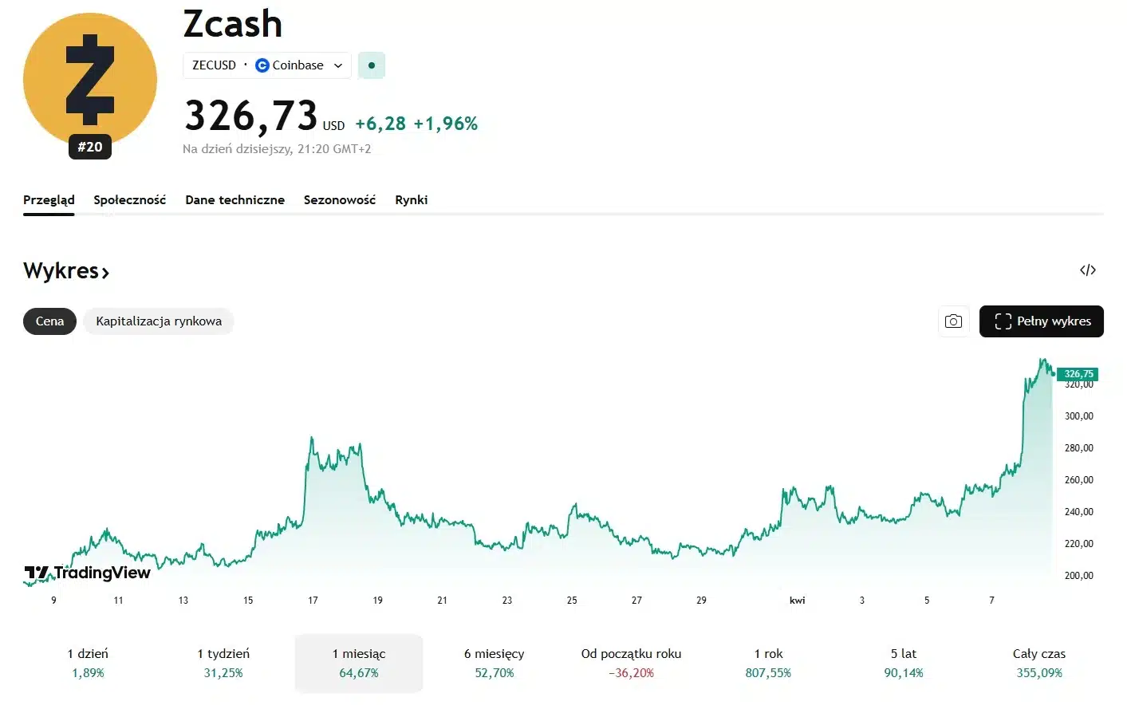Click the 1 rok time range
This screenshot has width=1127, height=713.
(768, 663)
